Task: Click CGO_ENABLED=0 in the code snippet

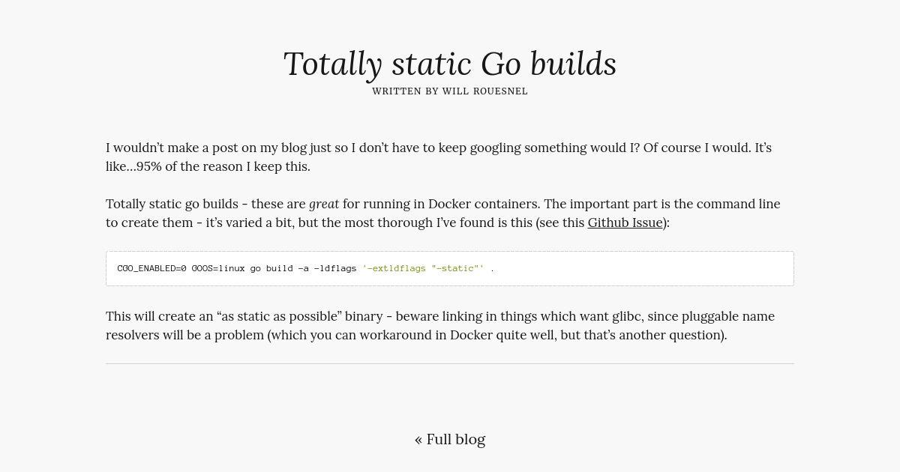Action: coord(151,268)
